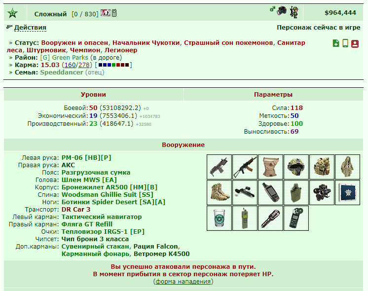Open the positive karma count 160
Screen dimensions: 368x291
click(x=70, y=65)
